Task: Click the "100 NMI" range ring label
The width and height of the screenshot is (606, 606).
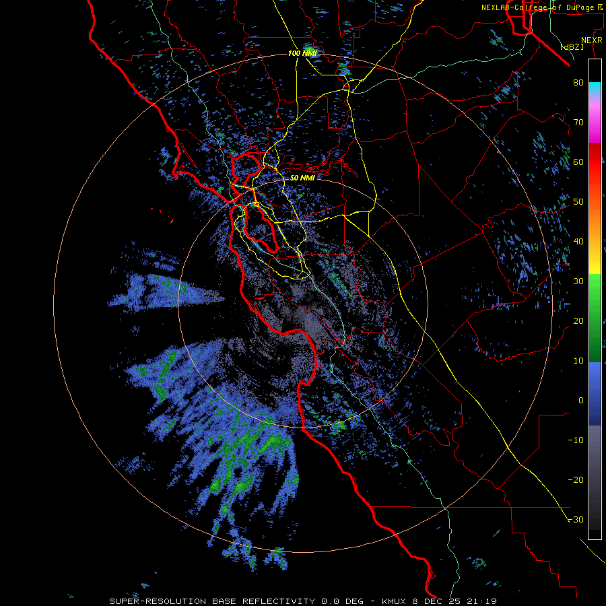Action: click(x=302, y=53)
